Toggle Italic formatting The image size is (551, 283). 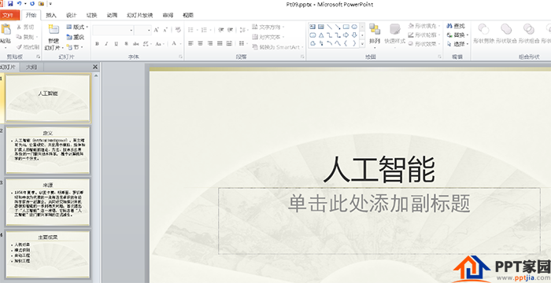[106, 44]
